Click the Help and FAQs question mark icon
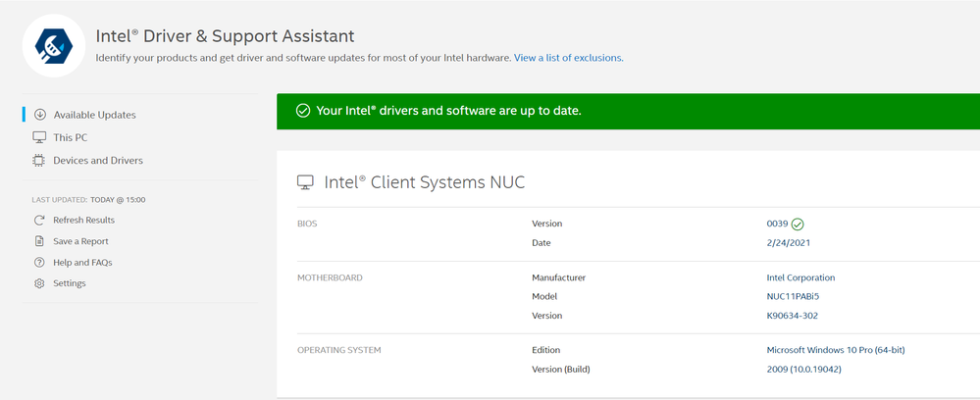This screenshot has height=400, width=980. tap(39, 263)
